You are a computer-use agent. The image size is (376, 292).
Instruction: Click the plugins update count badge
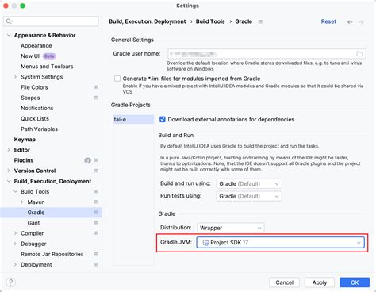click(87, 160)
